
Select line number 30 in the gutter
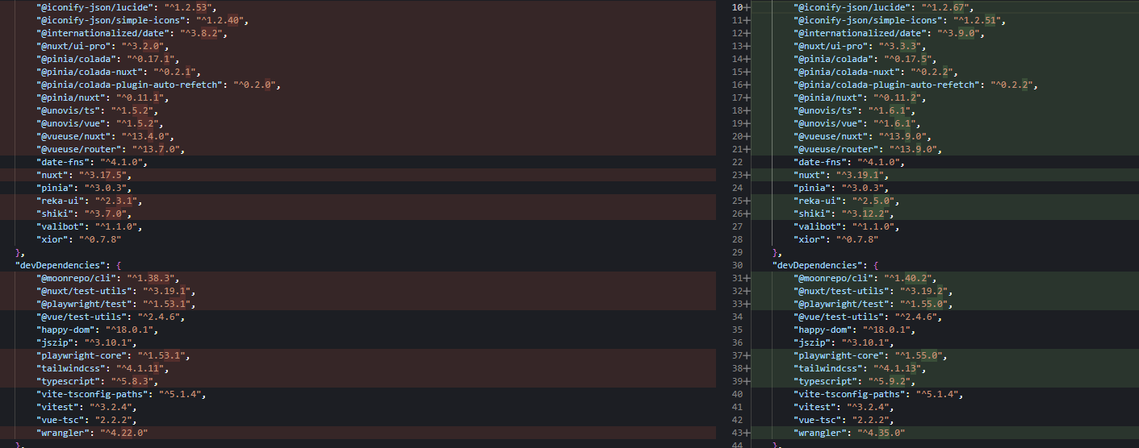(x=736, y=265)
